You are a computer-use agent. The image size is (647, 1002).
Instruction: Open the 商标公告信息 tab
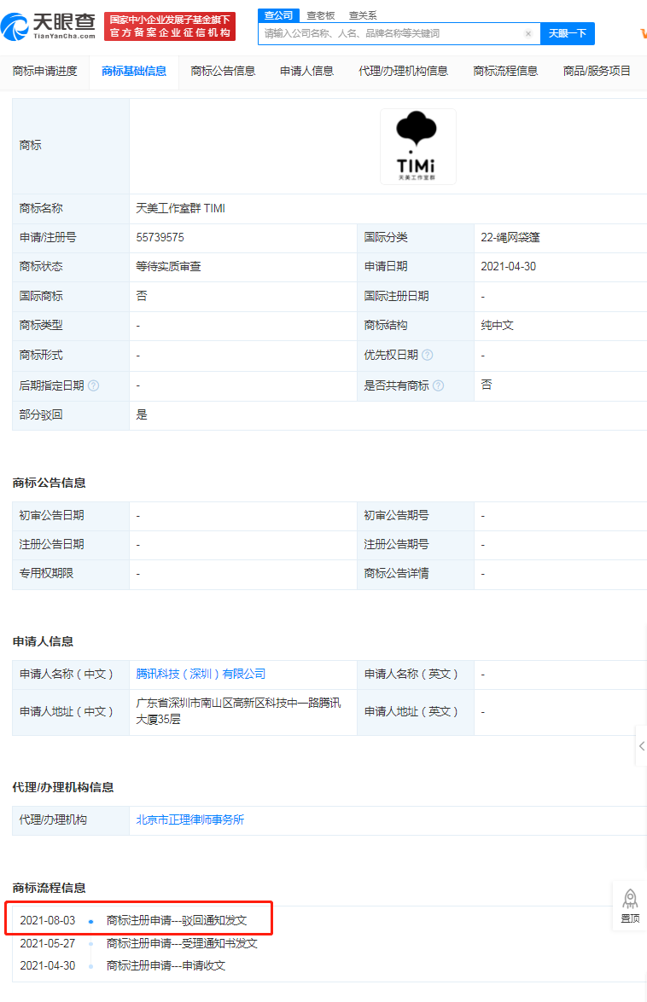point(223,71)
